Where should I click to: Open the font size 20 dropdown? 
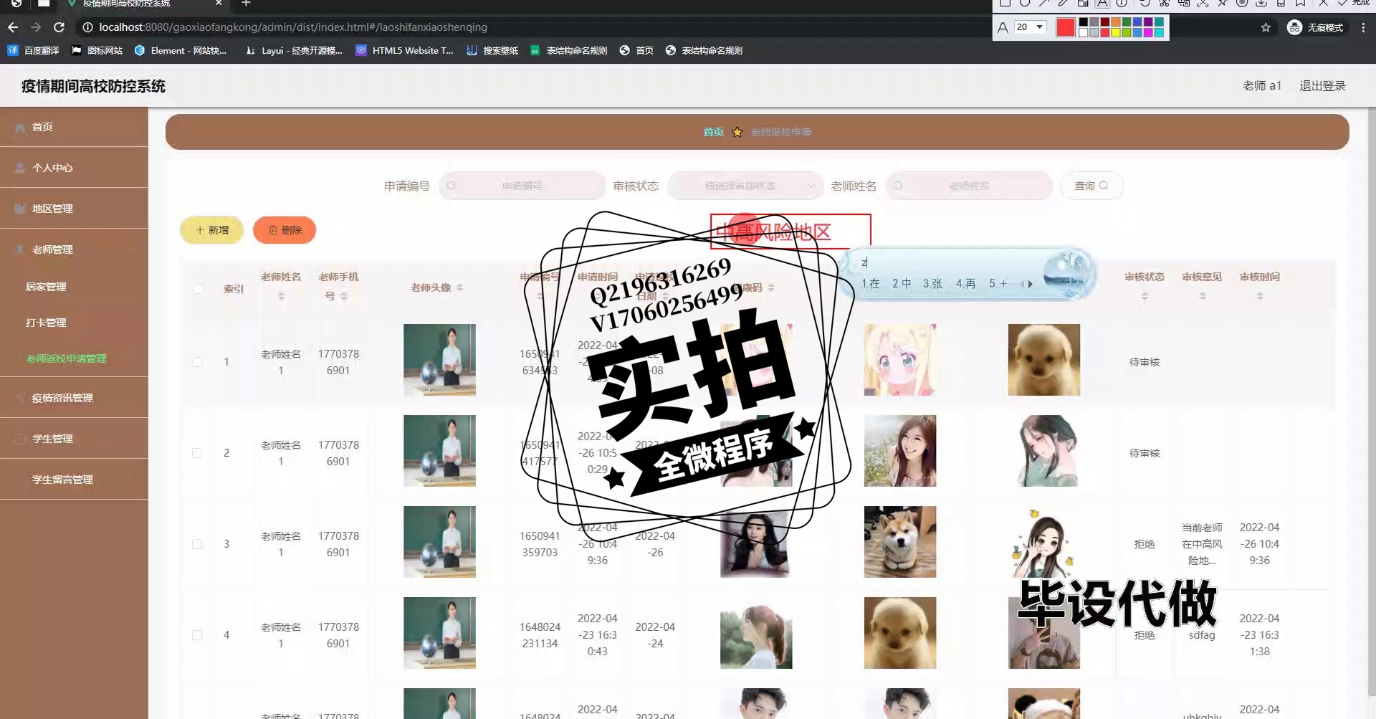[1031, 27]
